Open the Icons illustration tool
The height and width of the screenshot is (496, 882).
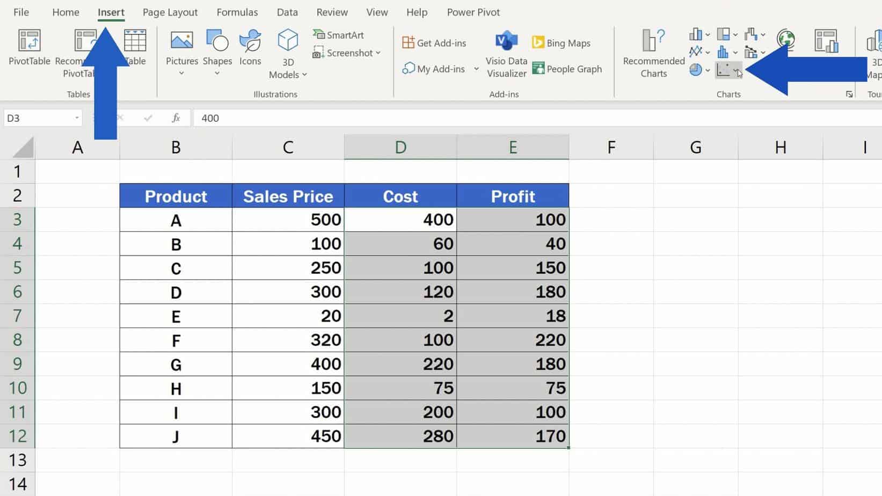tap(250, 51)
